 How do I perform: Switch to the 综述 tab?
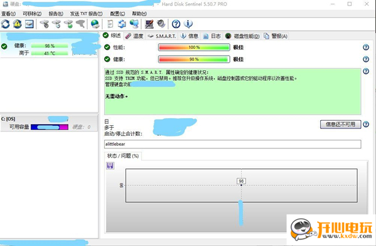click(x=112, y=36)
